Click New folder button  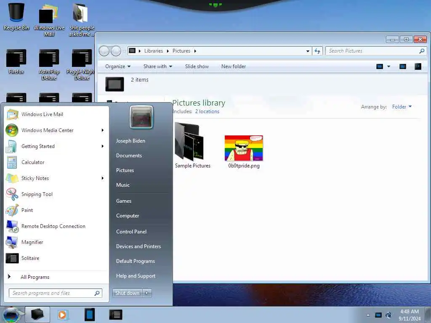234,66
